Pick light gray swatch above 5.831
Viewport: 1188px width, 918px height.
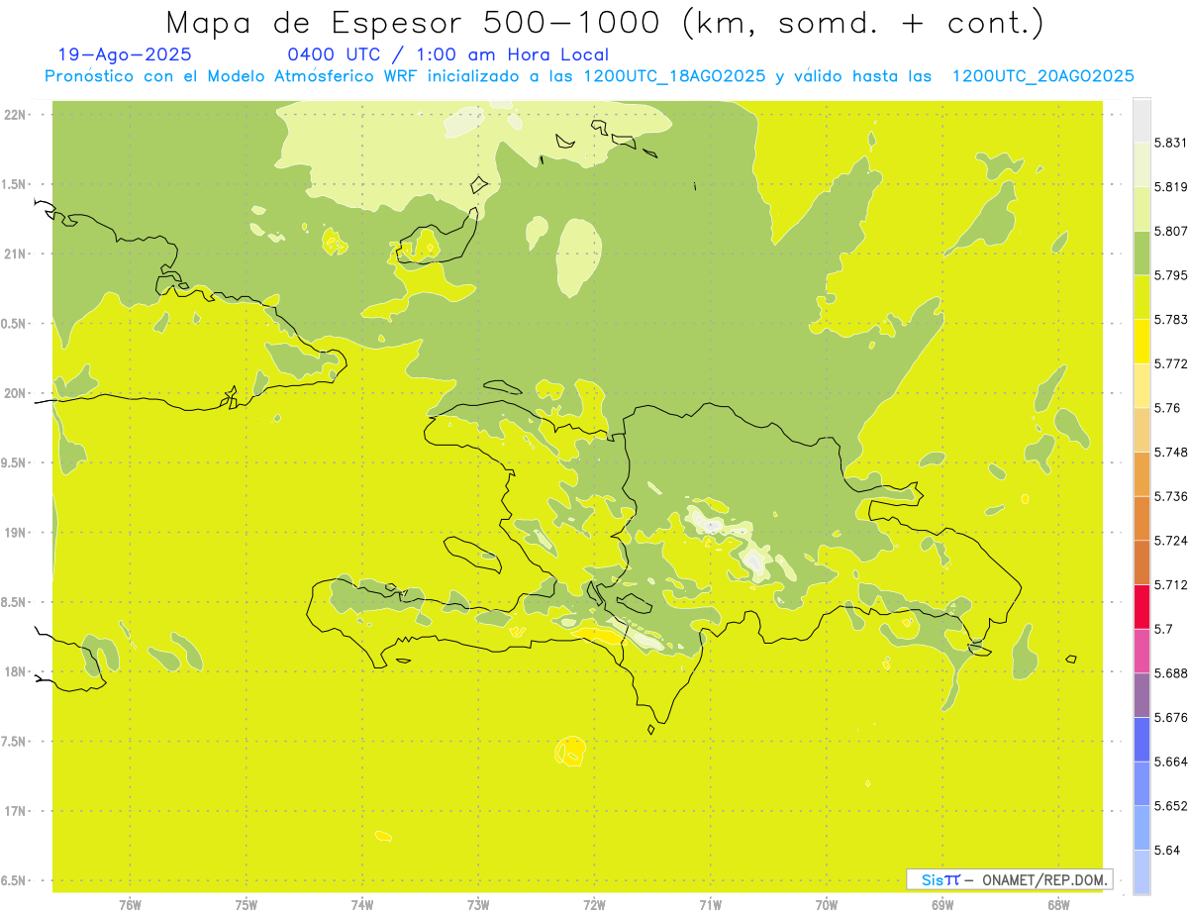tap(1141, 121)
